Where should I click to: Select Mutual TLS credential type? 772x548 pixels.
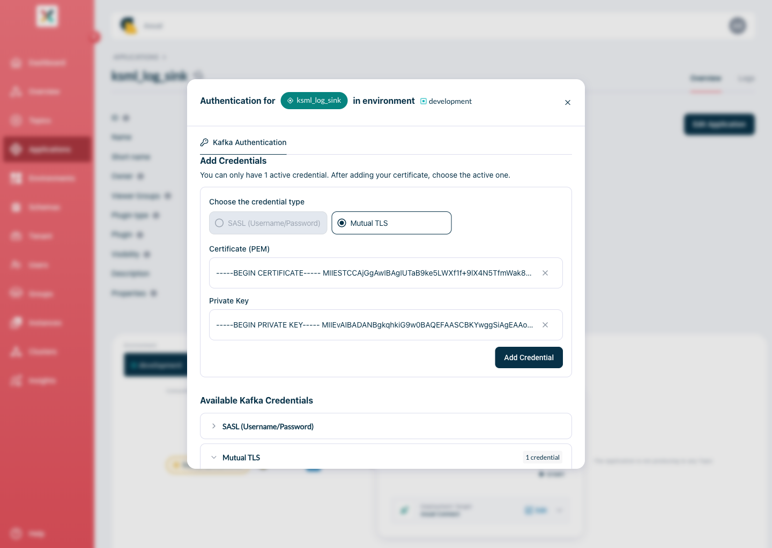point(391,223)
